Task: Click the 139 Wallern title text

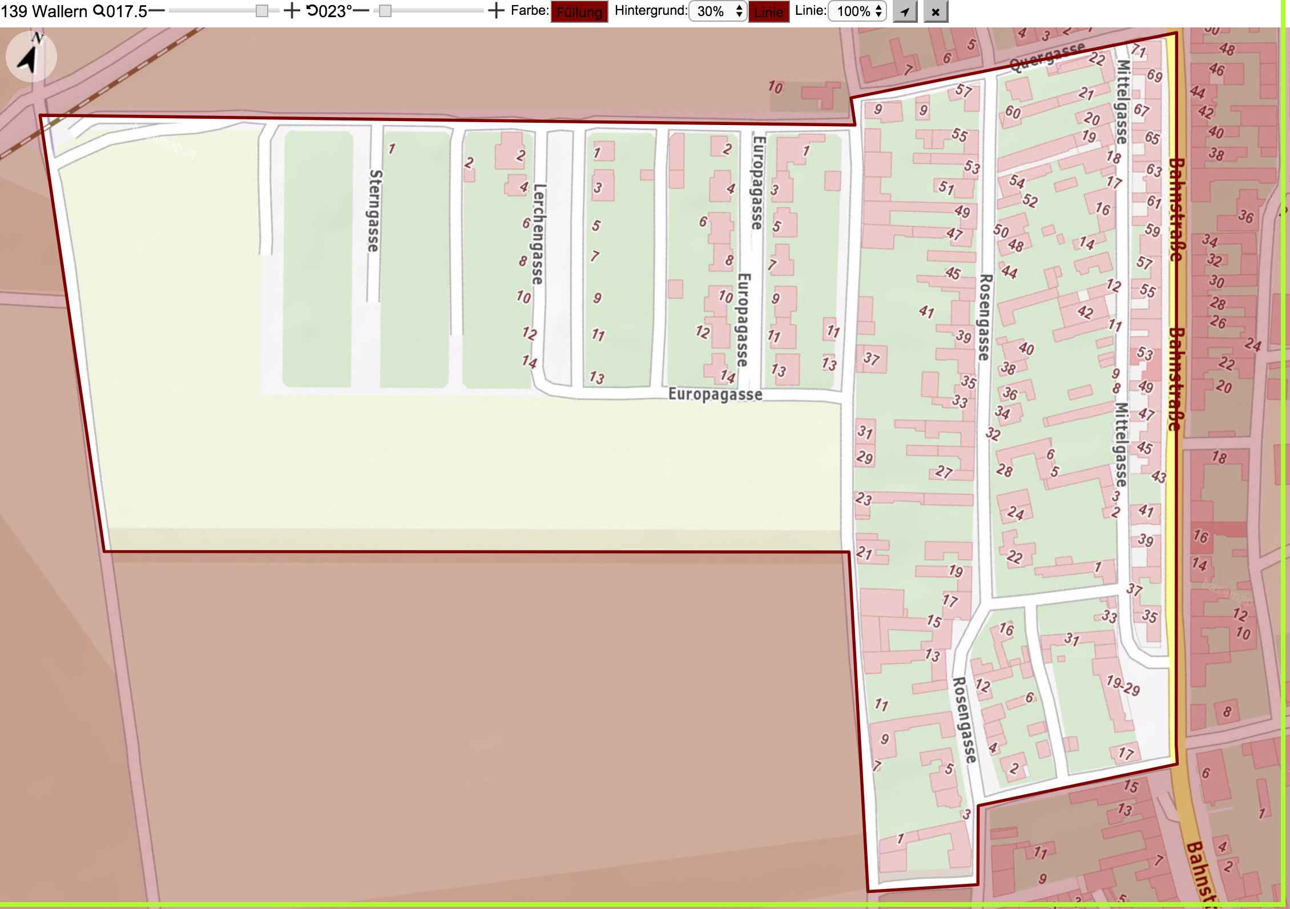Action: [x=44, y=11]
